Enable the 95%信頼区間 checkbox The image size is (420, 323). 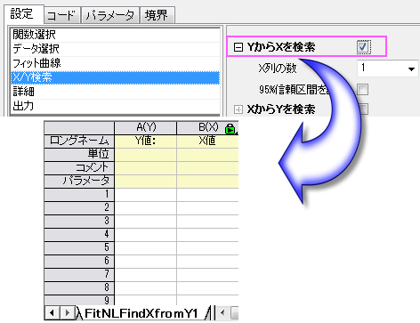[x=363, y=89]
